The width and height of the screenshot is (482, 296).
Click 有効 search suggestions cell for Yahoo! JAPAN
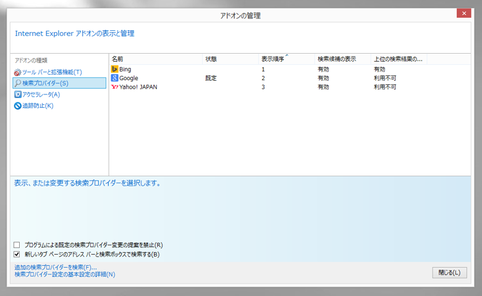click(x=323, y=87)
